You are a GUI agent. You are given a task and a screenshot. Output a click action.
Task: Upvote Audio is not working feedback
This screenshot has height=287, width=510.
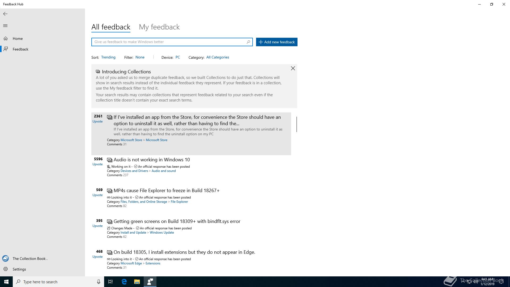[97, 164]
